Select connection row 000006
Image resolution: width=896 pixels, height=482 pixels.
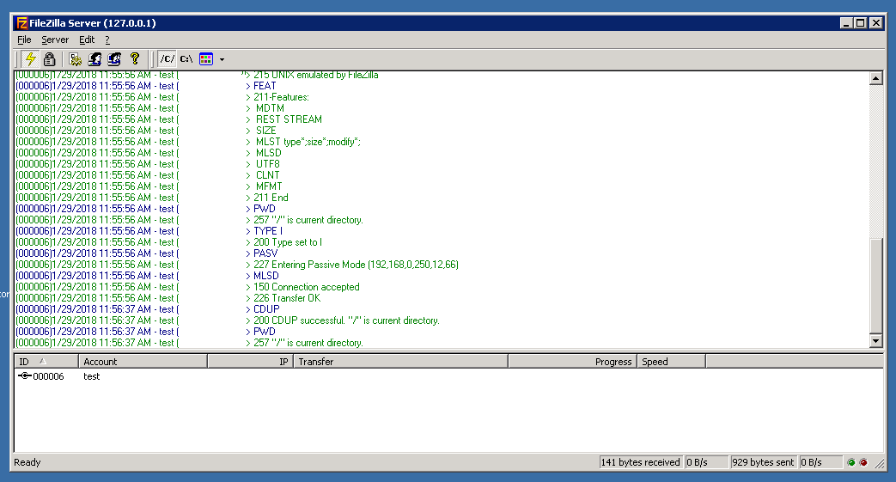coord(448,376)
